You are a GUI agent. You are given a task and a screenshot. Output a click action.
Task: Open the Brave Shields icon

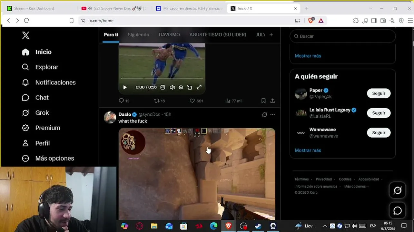click(311, 21)
